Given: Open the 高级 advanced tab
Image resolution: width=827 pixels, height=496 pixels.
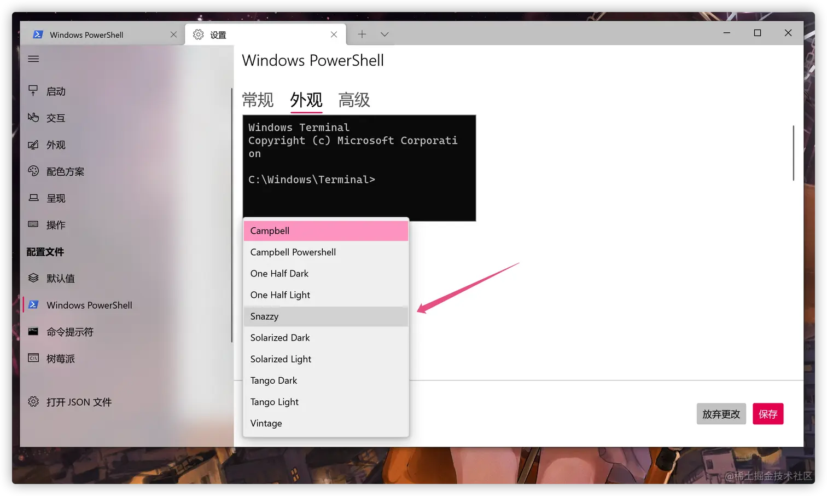Looking at the screenshot, I should click(x=354, y=100).
